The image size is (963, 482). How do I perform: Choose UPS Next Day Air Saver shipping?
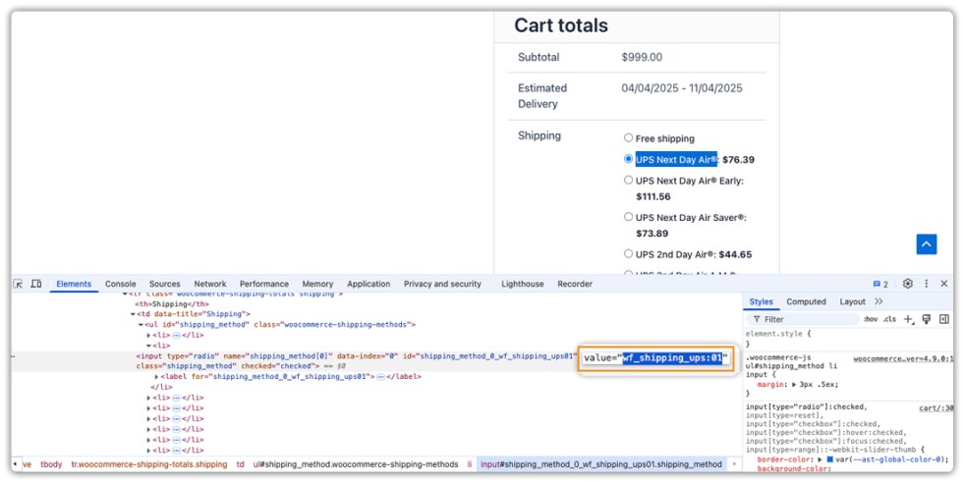tap(629, 217)
